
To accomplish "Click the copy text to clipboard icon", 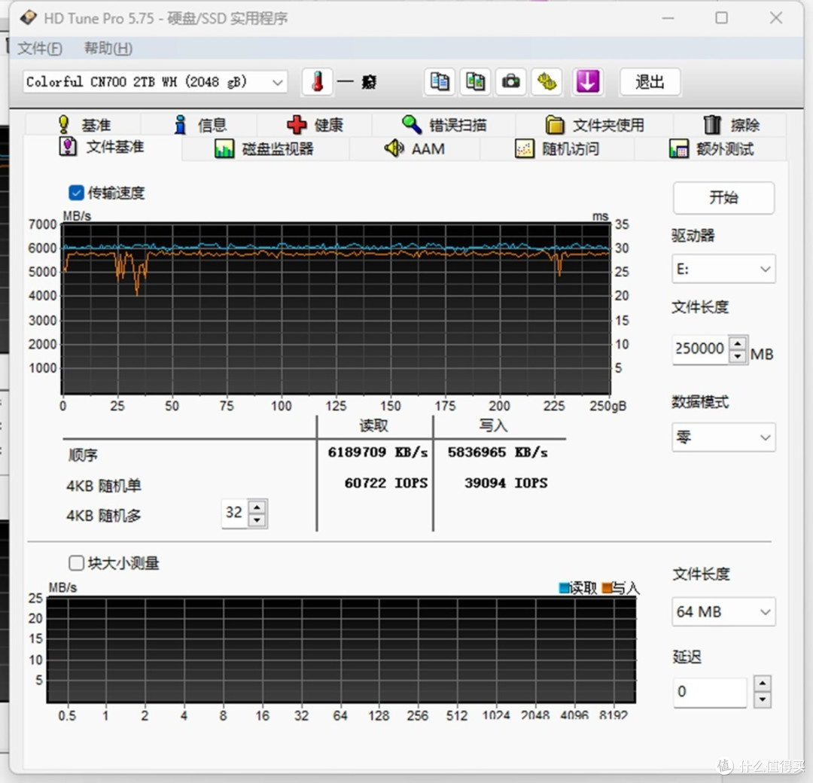I will [x=440, y=82].
